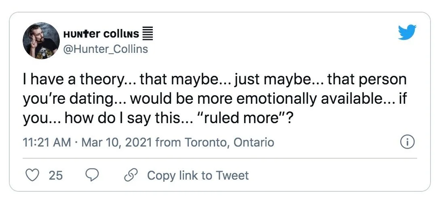Click "that person" in the tweet text
439x197 pixels.
point(366,80)
